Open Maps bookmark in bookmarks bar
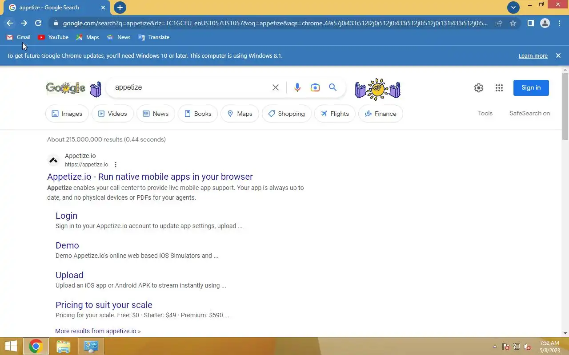The image size is (569, 355). (x=88, y=37)
